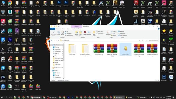This screenshot has height=99, width=176.
Task: Select the Zalo desktop icon
Action: (x=171, y=78)
